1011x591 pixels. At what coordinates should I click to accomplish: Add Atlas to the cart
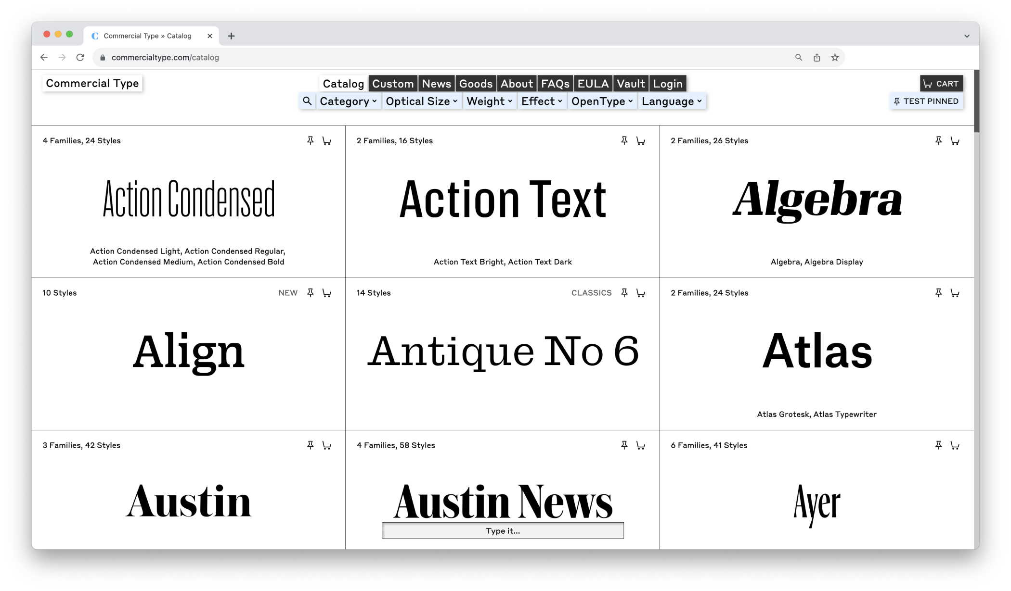(955, 292)
